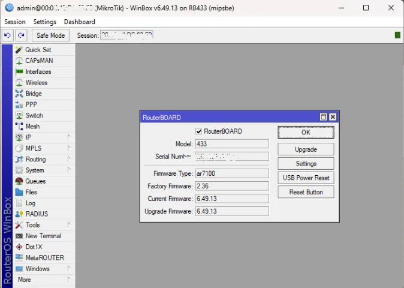Click the Serial Number field

click(x=232, y=157)
